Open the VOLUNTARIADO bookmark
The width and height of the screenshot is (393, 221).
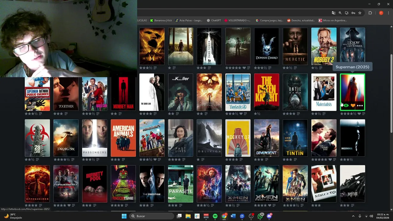(x=238, y=21)
